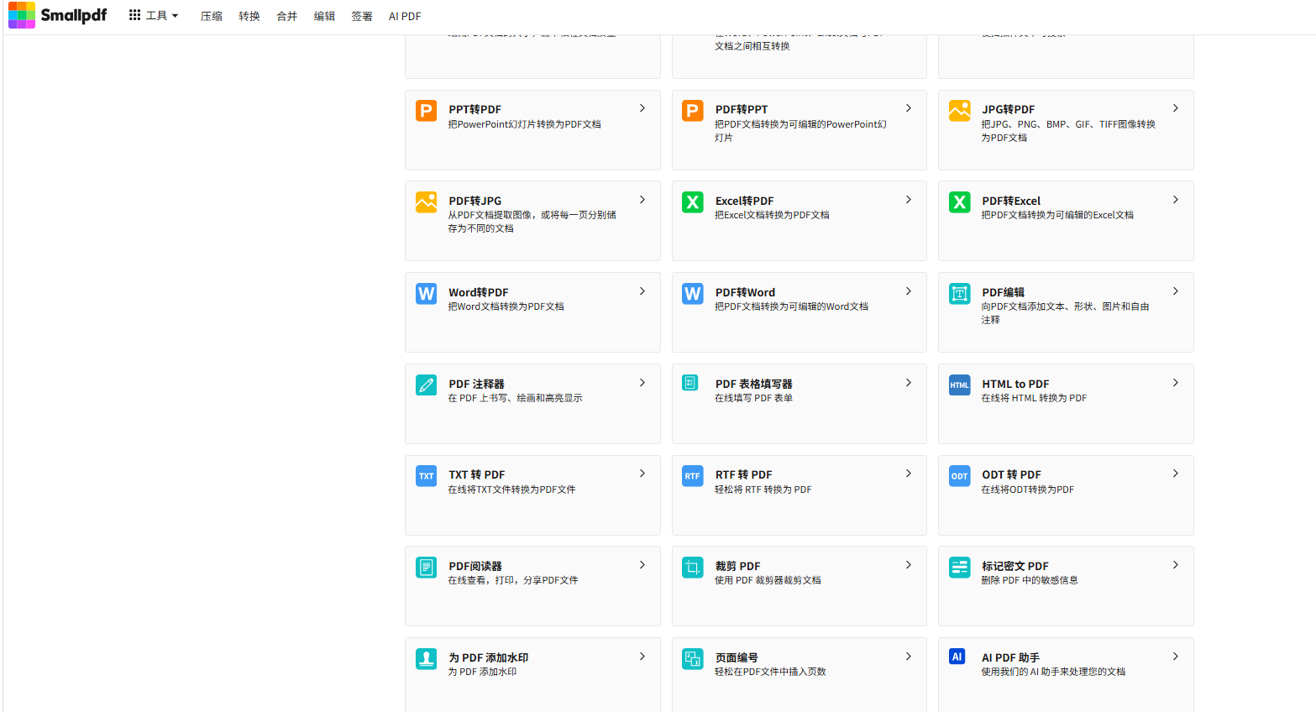Open the 工具 tools dropdown menu
The width and height of the screenshot is (1316, 712).
click(154, 15)
